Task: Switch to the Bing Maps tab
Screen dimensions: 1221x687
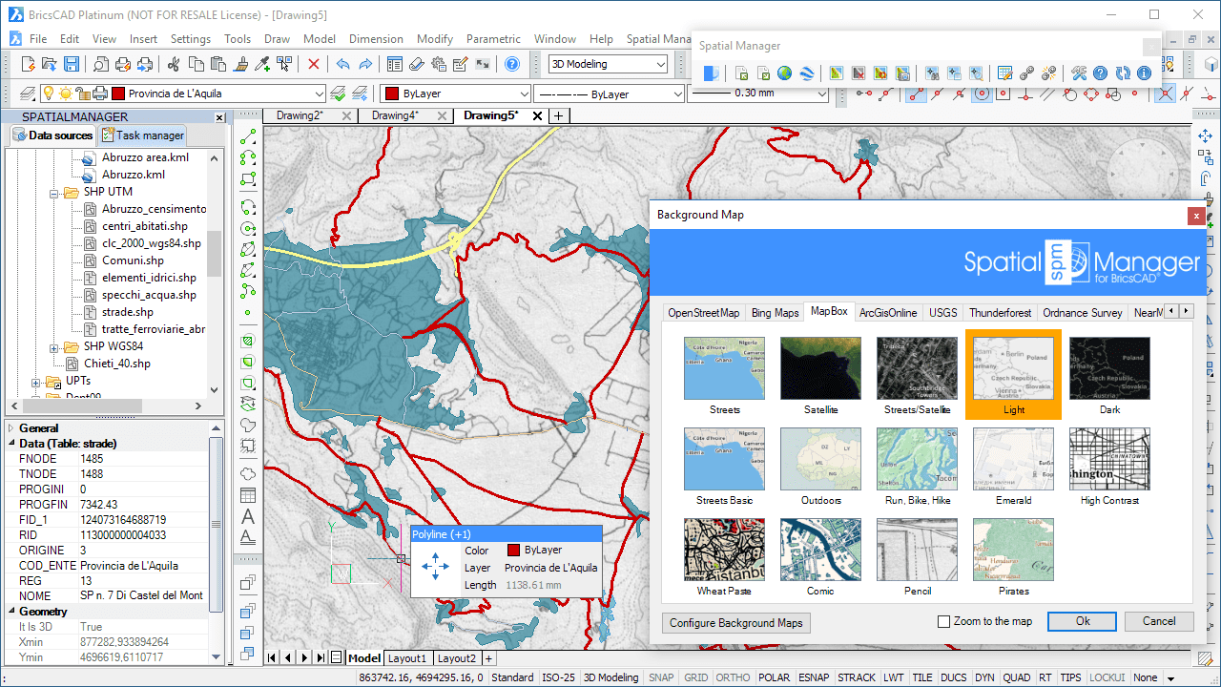Action: click(x=775, y=312)
